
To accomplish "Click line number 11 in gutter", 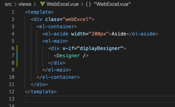I will tap(12, 84).
